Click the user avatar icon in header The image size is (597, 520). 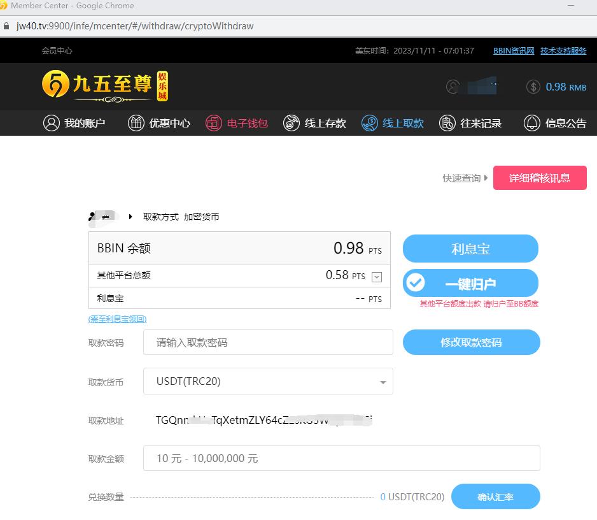453,87
